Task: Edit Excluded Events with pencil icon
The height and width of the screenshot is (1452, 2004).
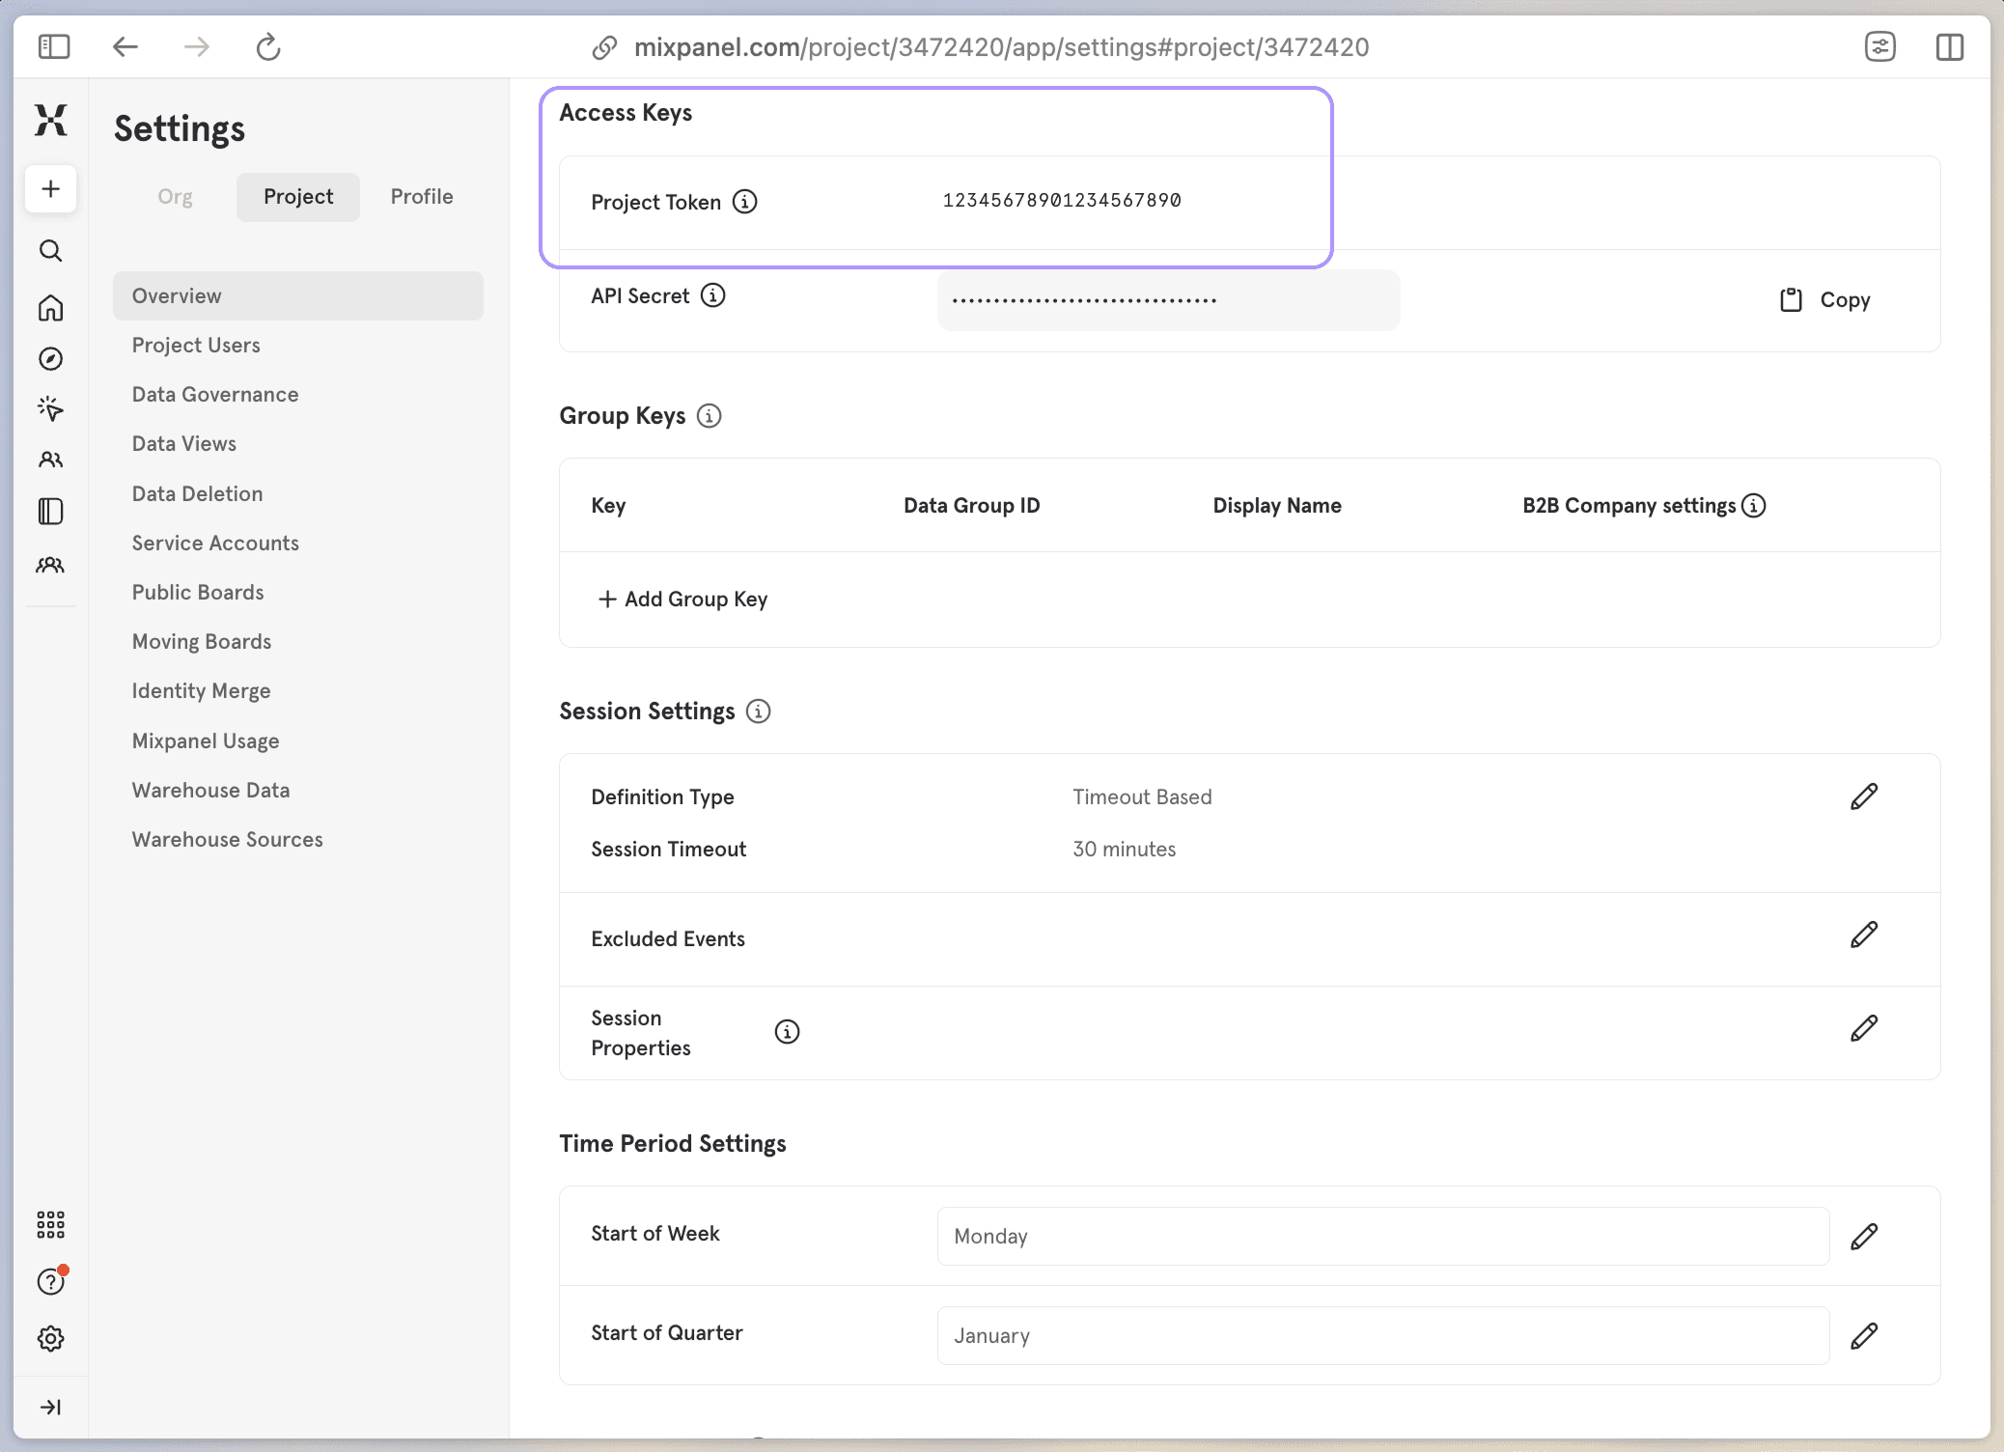Action: pos(1863,935)
